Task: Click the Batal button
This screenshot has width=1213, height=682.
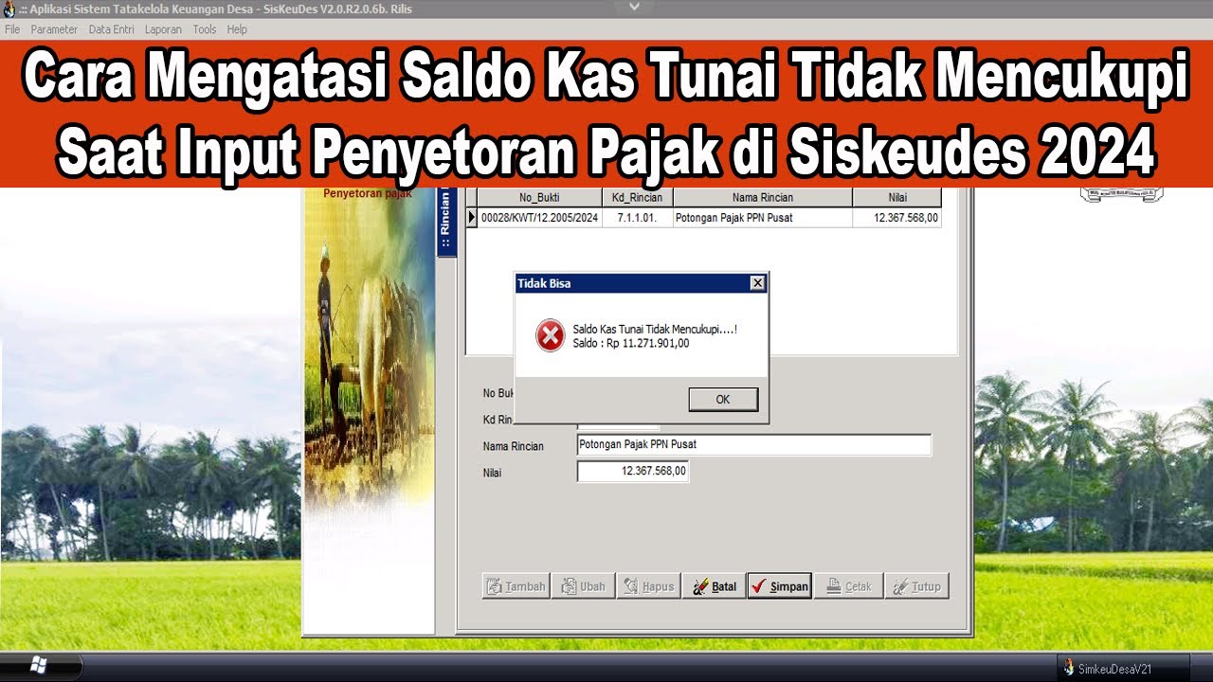Action: click(714, 586)
